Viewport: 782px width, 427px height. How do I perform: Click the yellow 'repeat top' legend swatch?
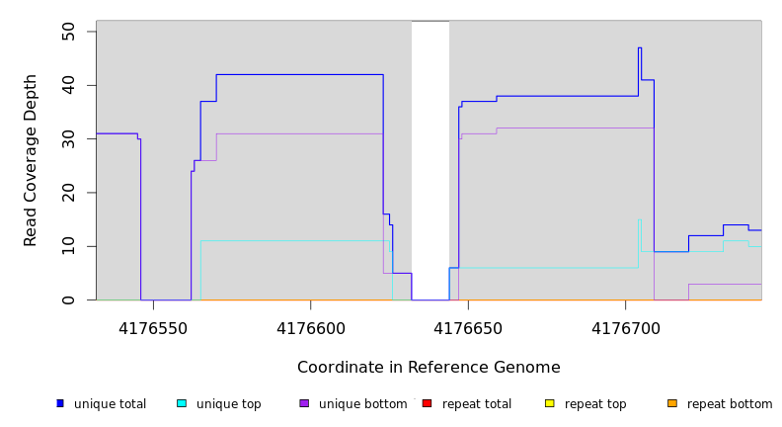point(549,403)
